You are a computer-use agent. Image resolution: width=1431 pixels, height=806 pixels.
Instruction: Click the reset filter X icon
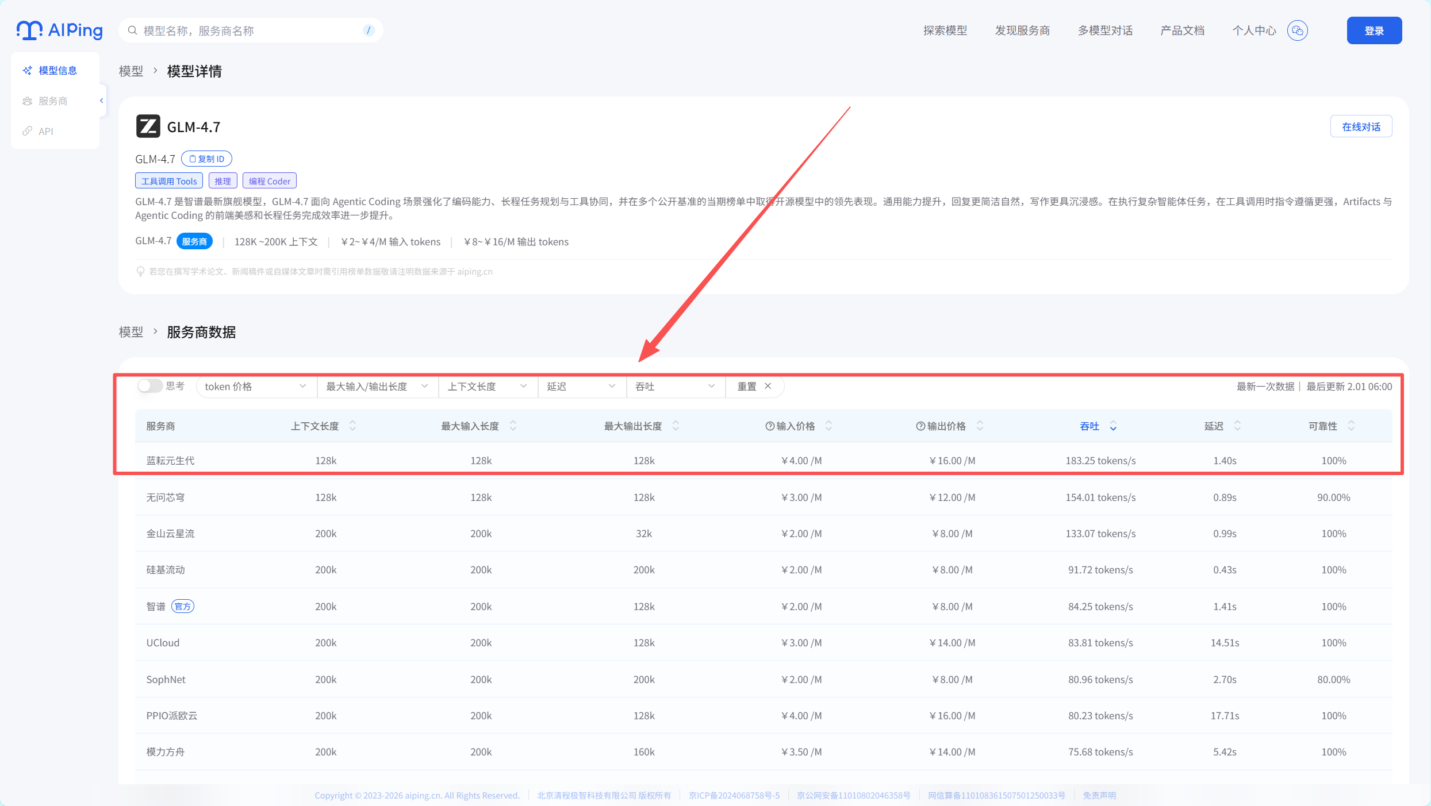pos(768,386)
